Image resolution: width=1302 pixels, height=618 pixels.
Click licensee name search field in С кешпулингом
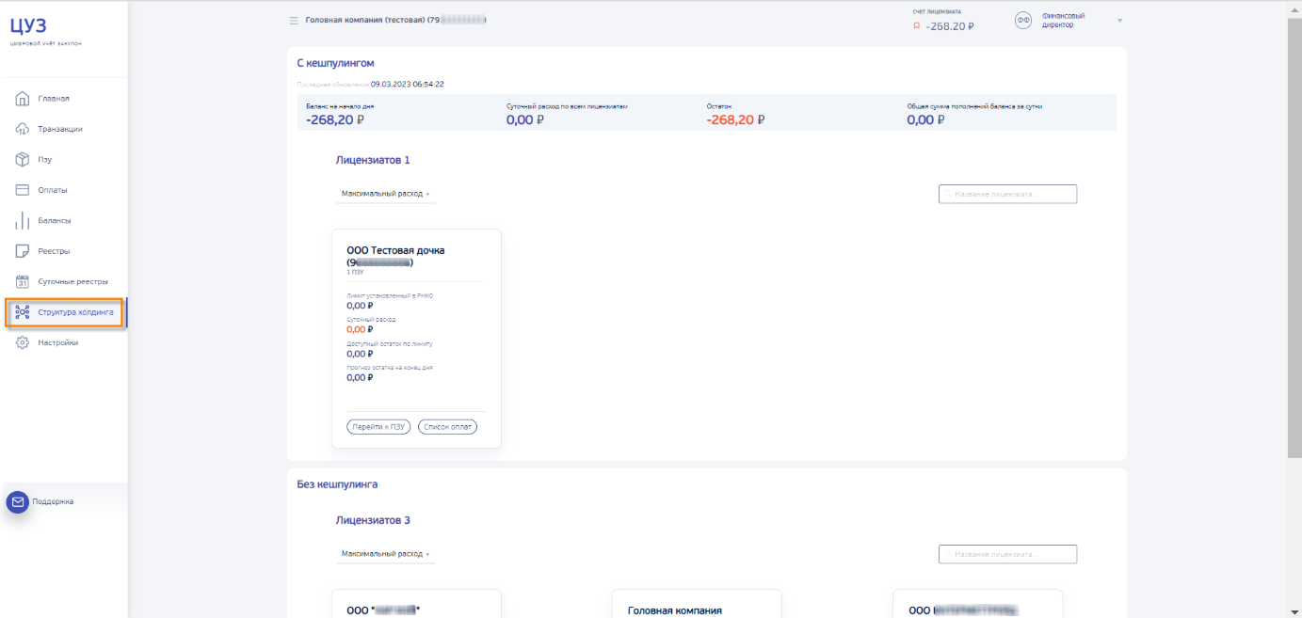(x=1007, y=194)
